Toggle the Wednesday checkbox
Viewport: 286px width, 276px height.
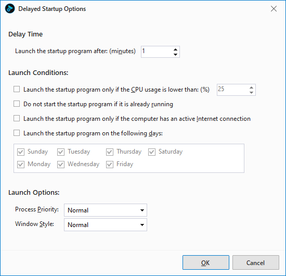pyautogui.click(x=61, y=165)
